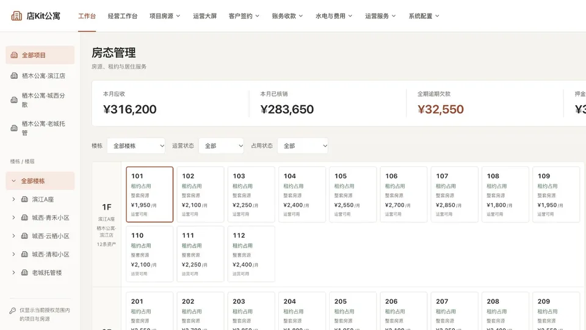586x330 pixels.
Task: Click the 本月已核销 ¥283,650 amount
Action: [x=287, y=109]
